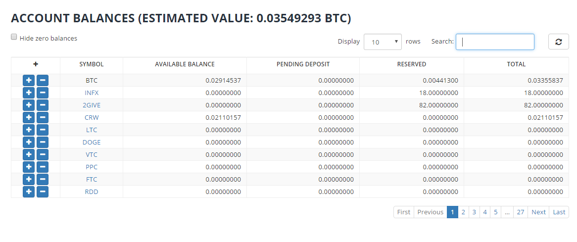Click CRW available balance 0.02110157
This screenshot has width=577, height=242.
223,118
